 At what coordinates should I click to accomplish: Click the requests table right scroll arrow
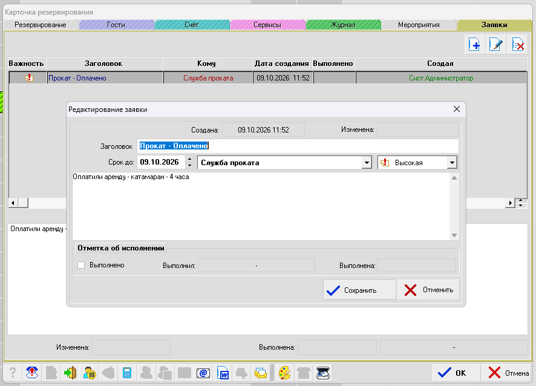point(510,203)
